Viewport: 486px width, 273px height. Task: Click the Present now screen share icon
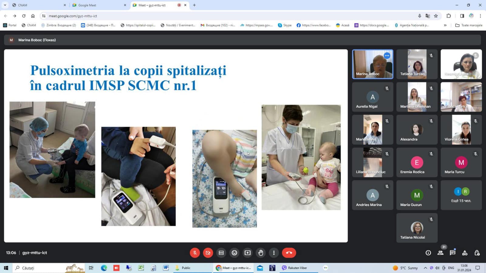tap(248, 253)
